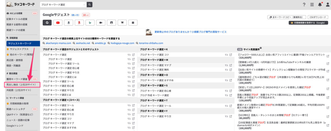Re-search ツール row in +T section

click(x=226, y=106)
